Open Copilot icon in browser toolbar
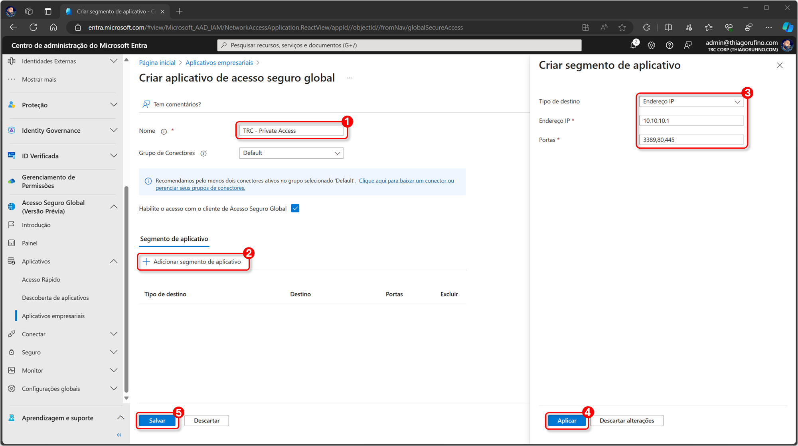 click(x=788, y=27)
